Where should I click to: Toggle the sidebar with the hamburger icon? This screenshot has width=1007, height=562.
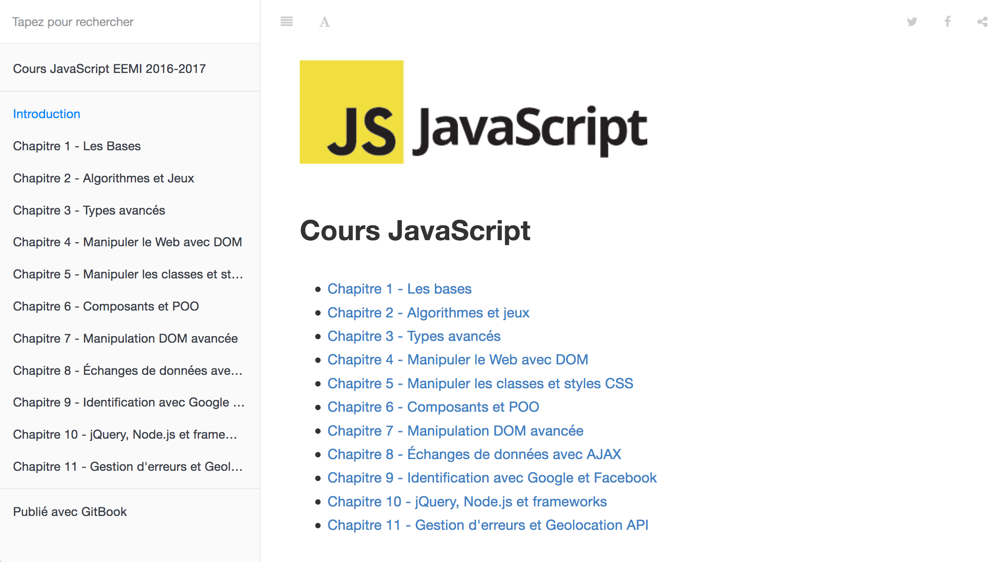pyautogui.click(x=287, y=21)
